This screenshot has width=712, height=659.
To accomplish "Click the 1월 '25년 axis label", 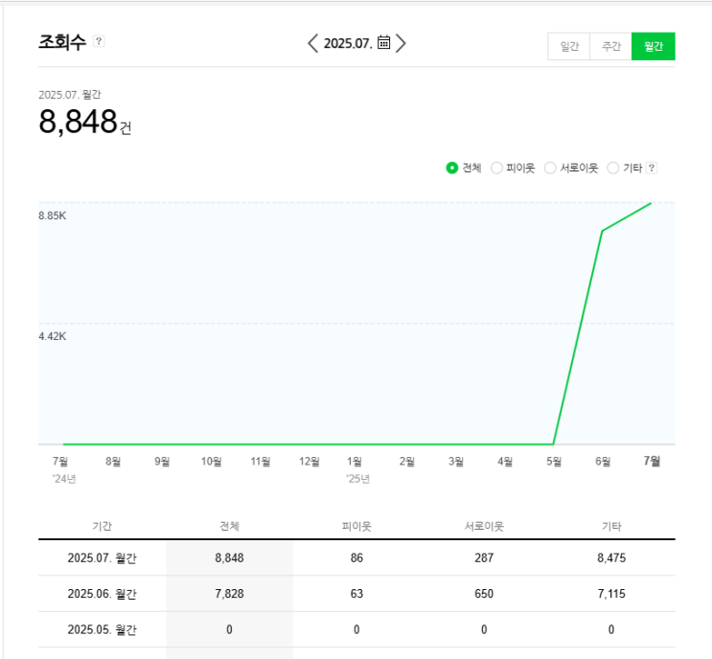I will (357, 469).
